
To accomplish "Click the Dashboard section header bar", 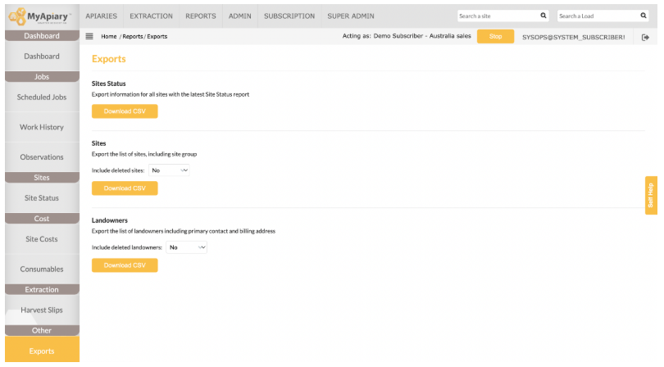I will pos(42,36).
